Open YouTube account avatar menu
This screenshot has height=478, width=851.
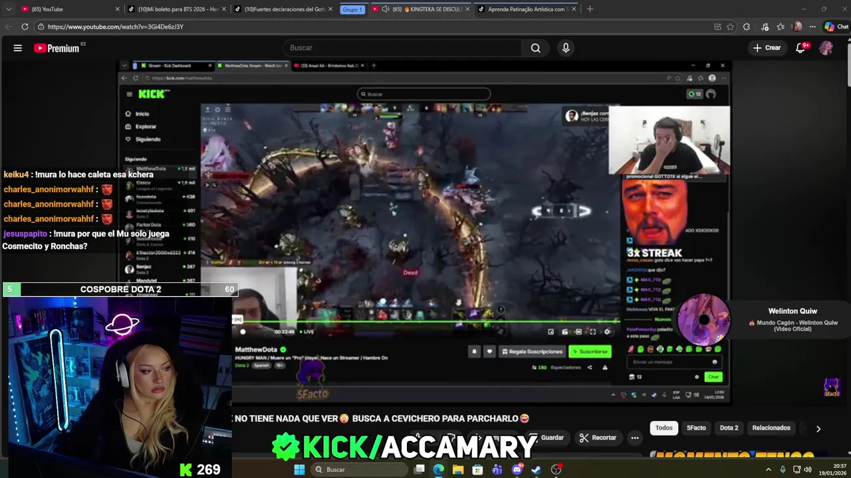click(x=826, y=48)
